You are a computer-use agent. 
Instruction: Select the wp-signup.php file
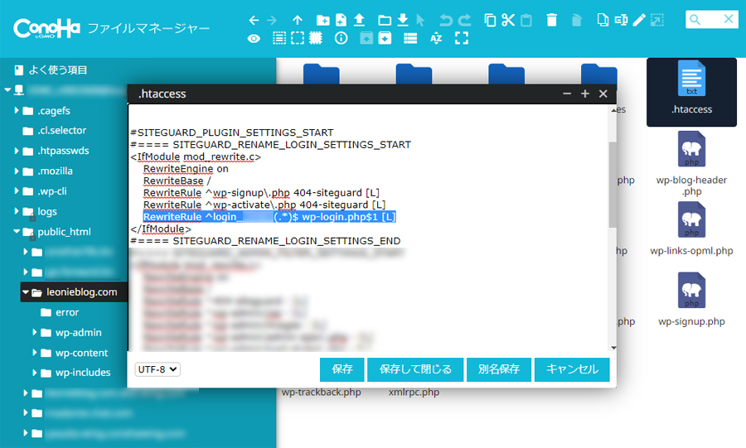(691, 300)
